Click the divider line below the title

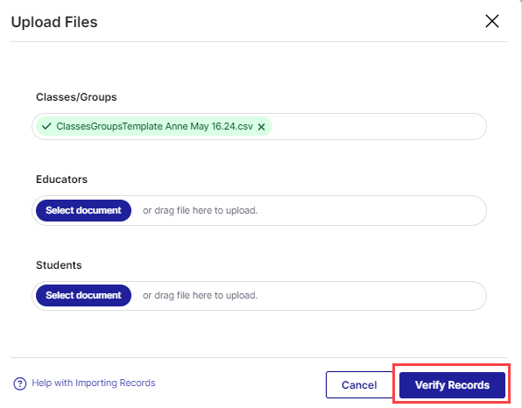[259, 42]
